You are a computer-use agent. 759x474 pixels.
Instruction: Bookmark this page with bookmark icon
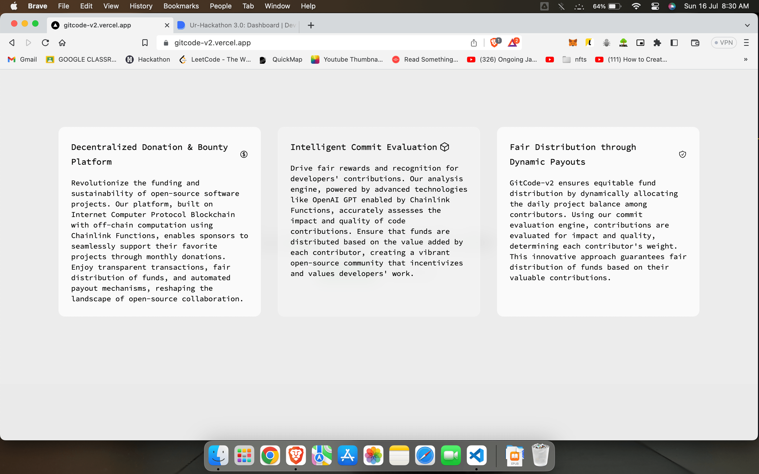145,43
